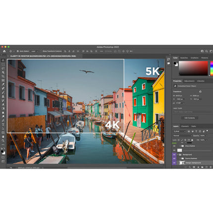Screen dimensions: 213x213
Task: Toggle Show Transform Controls checkbox
Action: (x=41, y=51)
